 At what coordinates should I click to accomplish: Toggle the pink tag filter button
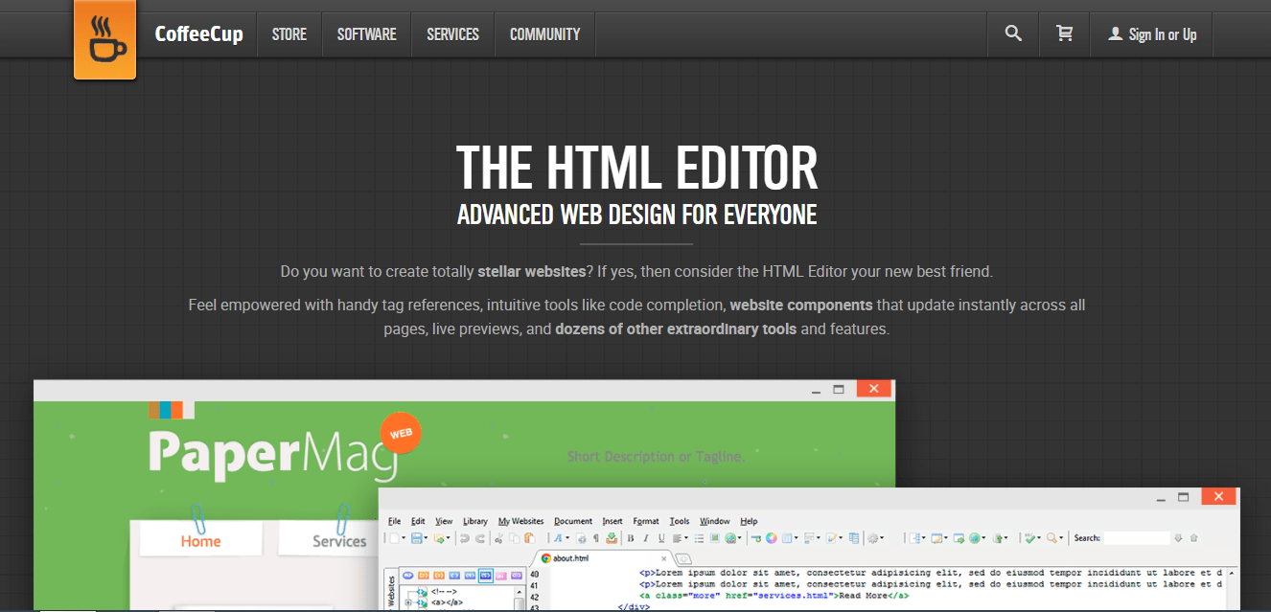[x=503, y=575]
